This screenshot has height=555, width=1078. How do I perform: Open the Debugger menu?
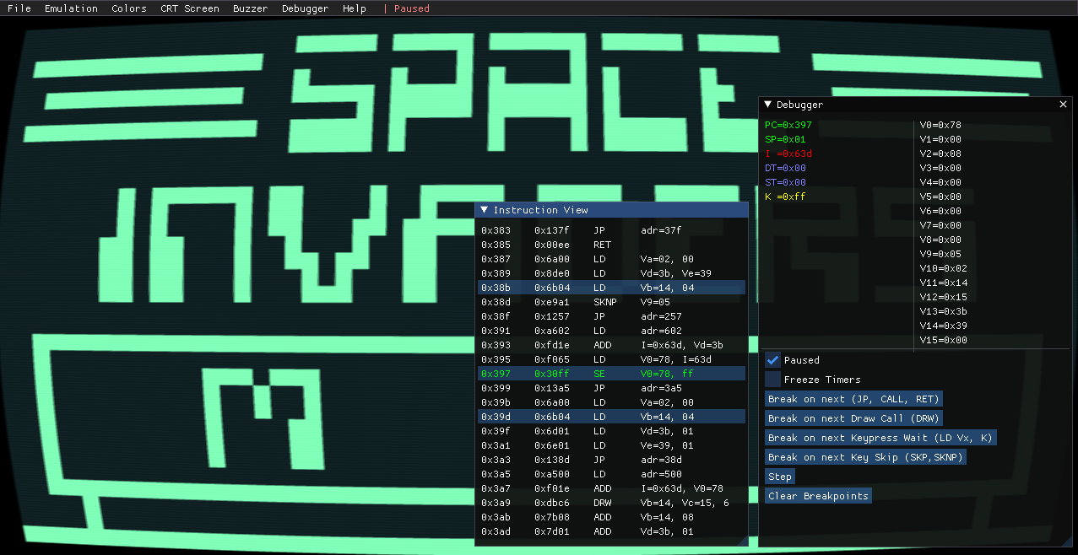click(305, 8)
